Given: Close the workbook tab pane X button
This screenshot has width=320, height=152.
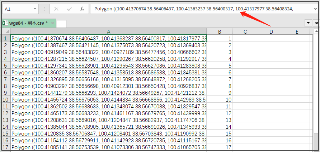Looking at the screenshot, I should click(x=316, y=23).
